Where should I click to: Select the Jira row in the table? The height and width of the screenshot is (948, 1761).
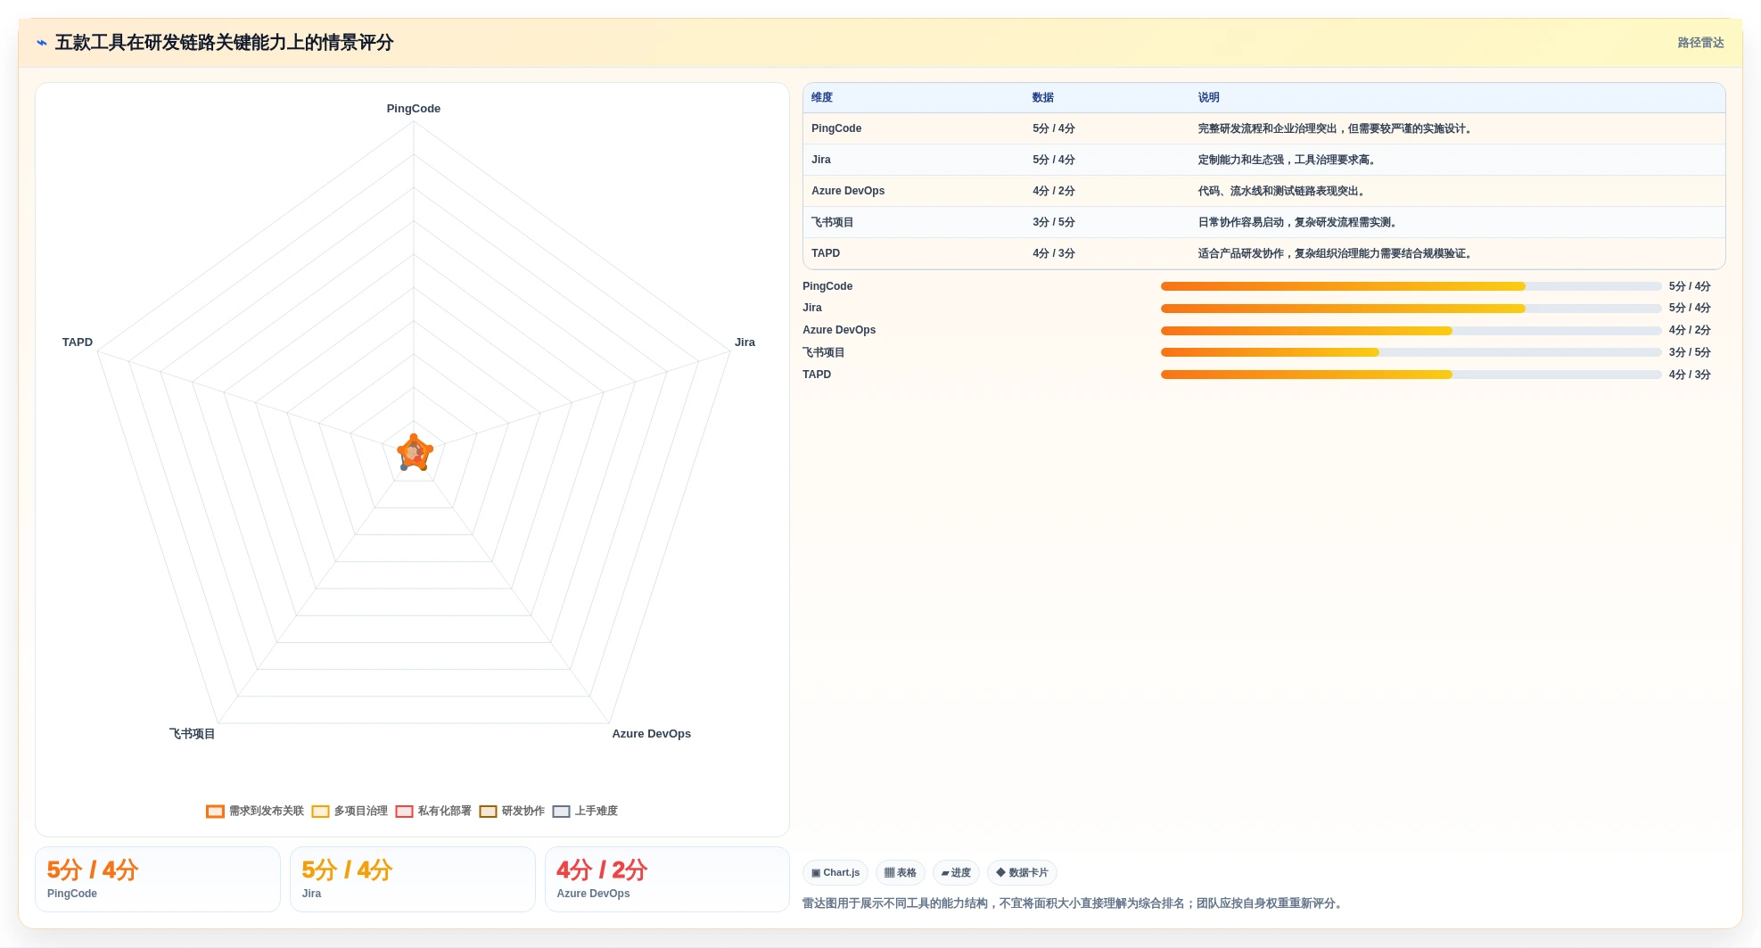coord(1263,161)
